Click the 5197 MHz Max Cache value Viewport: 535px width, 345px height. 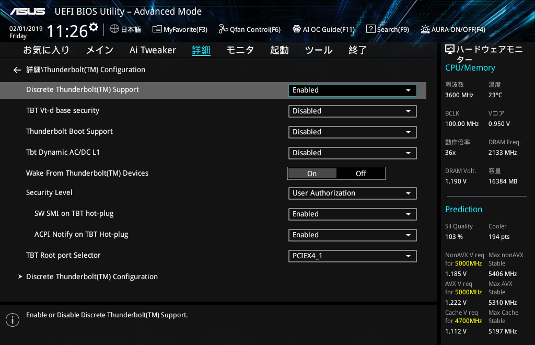pos(502,331)
